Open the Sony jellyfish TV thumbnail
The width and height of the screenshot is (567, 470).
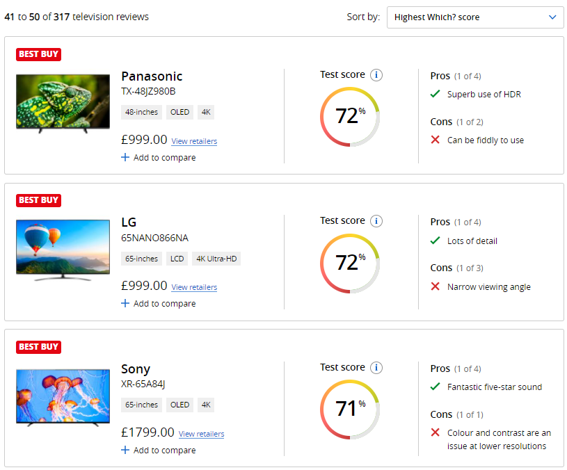[x=63, y=396]
